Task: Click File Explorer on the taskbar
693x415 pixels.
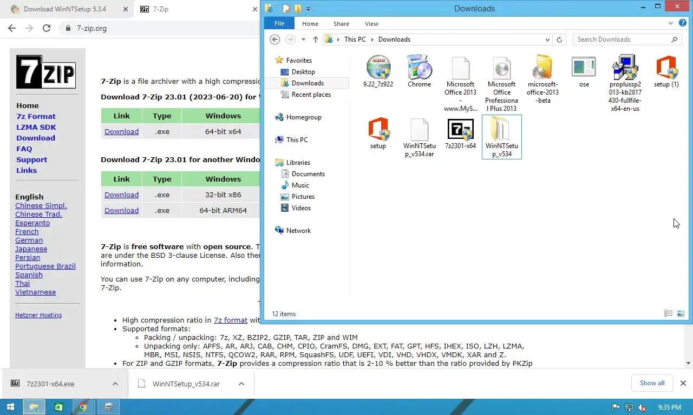Action: pyautogui.click(x=34, y=407)
